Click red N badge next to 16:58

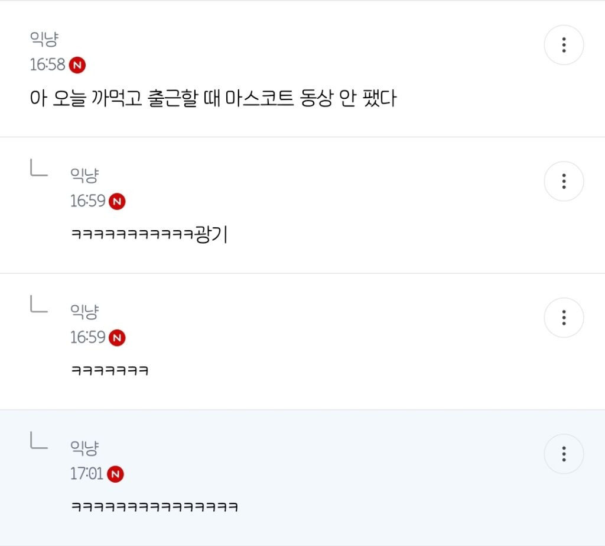click(x=77, y=65)
